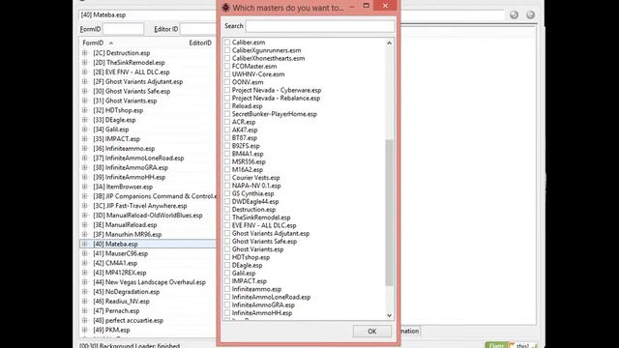Image resolution: width=619 pixels, height=348 pixels.
Task: Select [43] MP412REX.esp in the tree
Action: [x=120, y=273]
